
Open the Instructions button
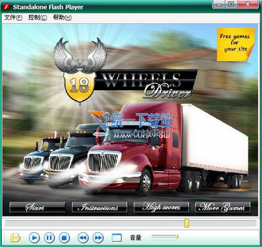[100, 207]
